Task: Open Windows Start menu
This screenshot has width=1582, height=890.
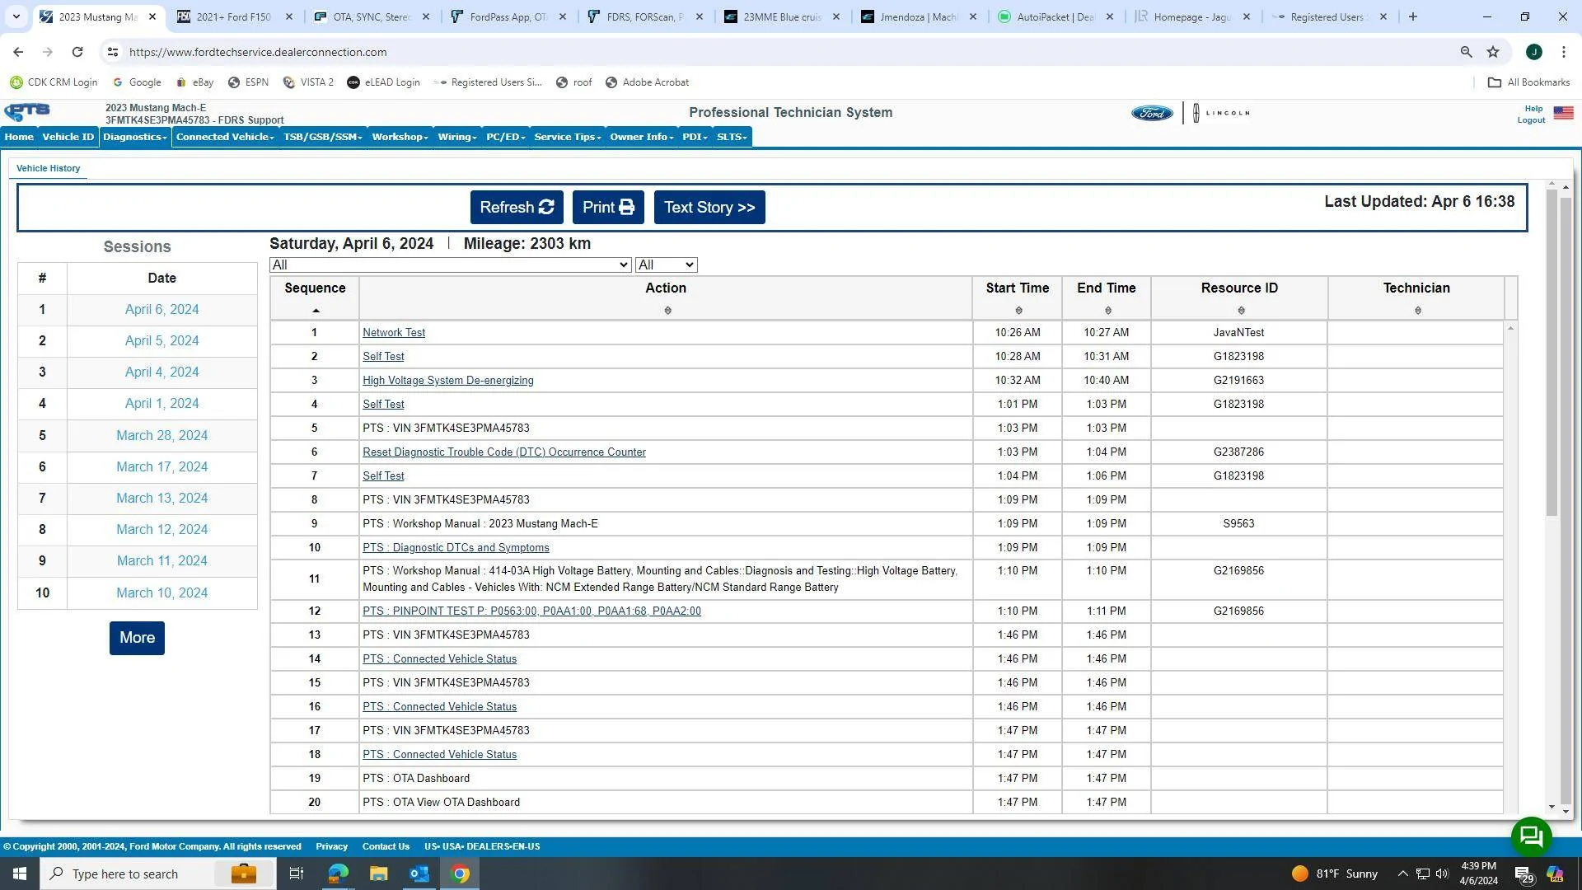Action: [x=20, y=874]
